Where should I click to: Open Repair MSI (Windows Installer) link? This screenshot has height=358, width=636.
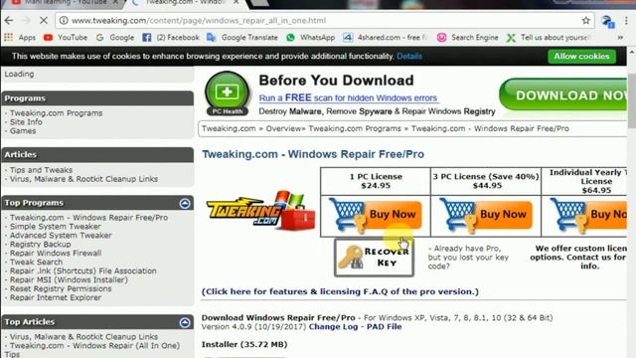click(x=69, y=279)
